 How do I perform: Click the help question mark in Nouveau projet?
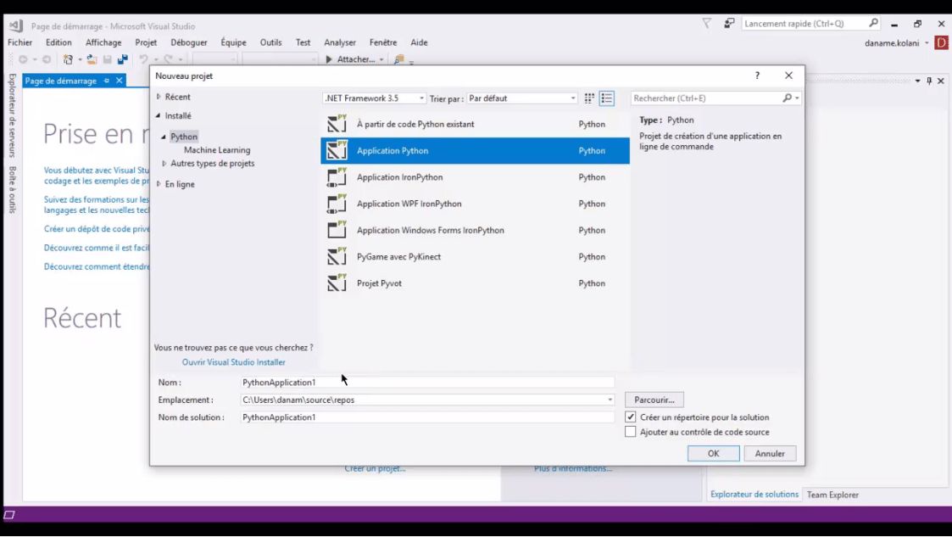[x=757, y=76]
